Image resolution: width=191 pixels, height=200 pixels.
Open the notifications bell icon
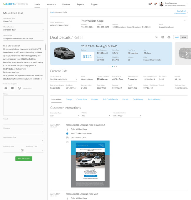click(x=155, y=4)
